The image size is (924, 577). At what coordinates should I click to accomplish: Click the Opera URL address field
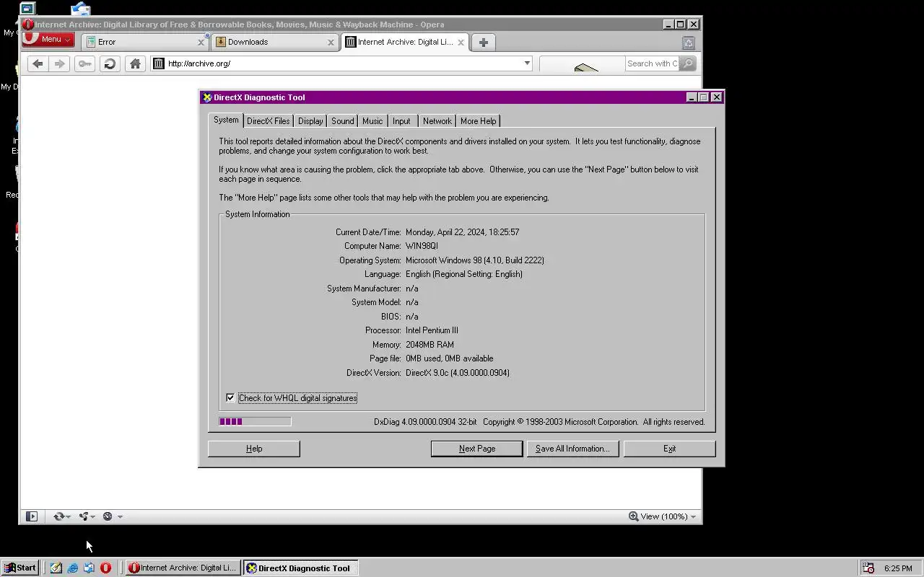(341, 63)
